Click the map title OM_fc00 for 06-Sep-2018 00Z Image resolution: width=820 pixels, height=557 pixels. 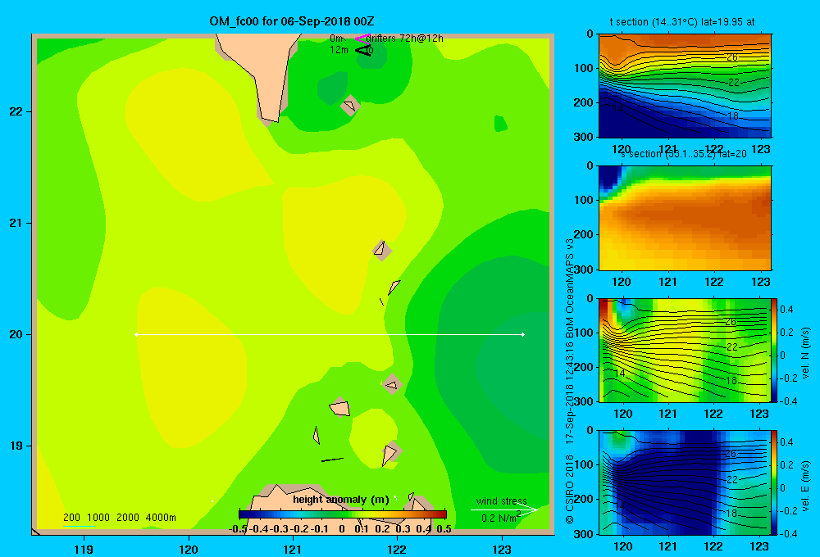tap(291, 21)
